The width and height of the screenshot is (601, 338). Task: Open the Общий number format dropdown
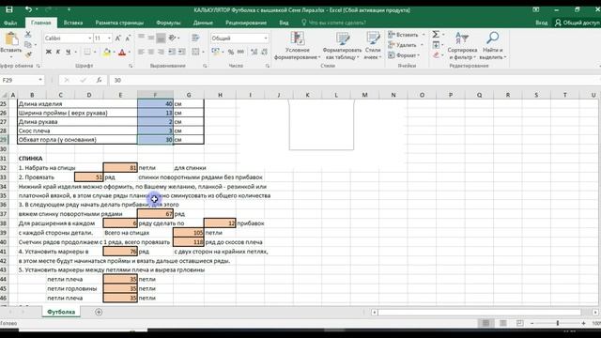tap(266, 38)
